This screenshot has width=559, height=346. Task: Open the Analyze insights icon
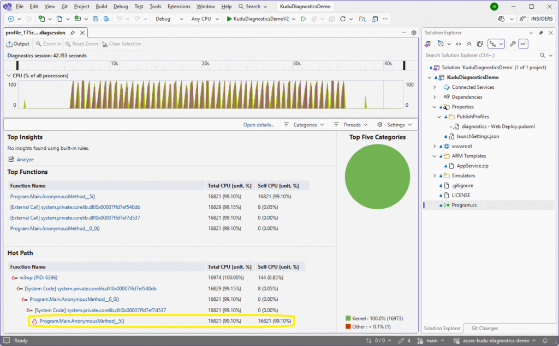[12, 159]
